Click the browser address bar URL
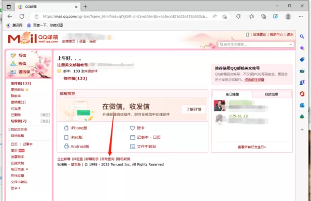The image size is (311, 201). [x=125, y=17]
